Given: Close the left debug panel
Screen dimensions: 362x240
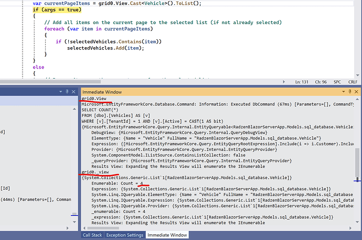Looking at the screenshot, I should [x=73, y=92].
